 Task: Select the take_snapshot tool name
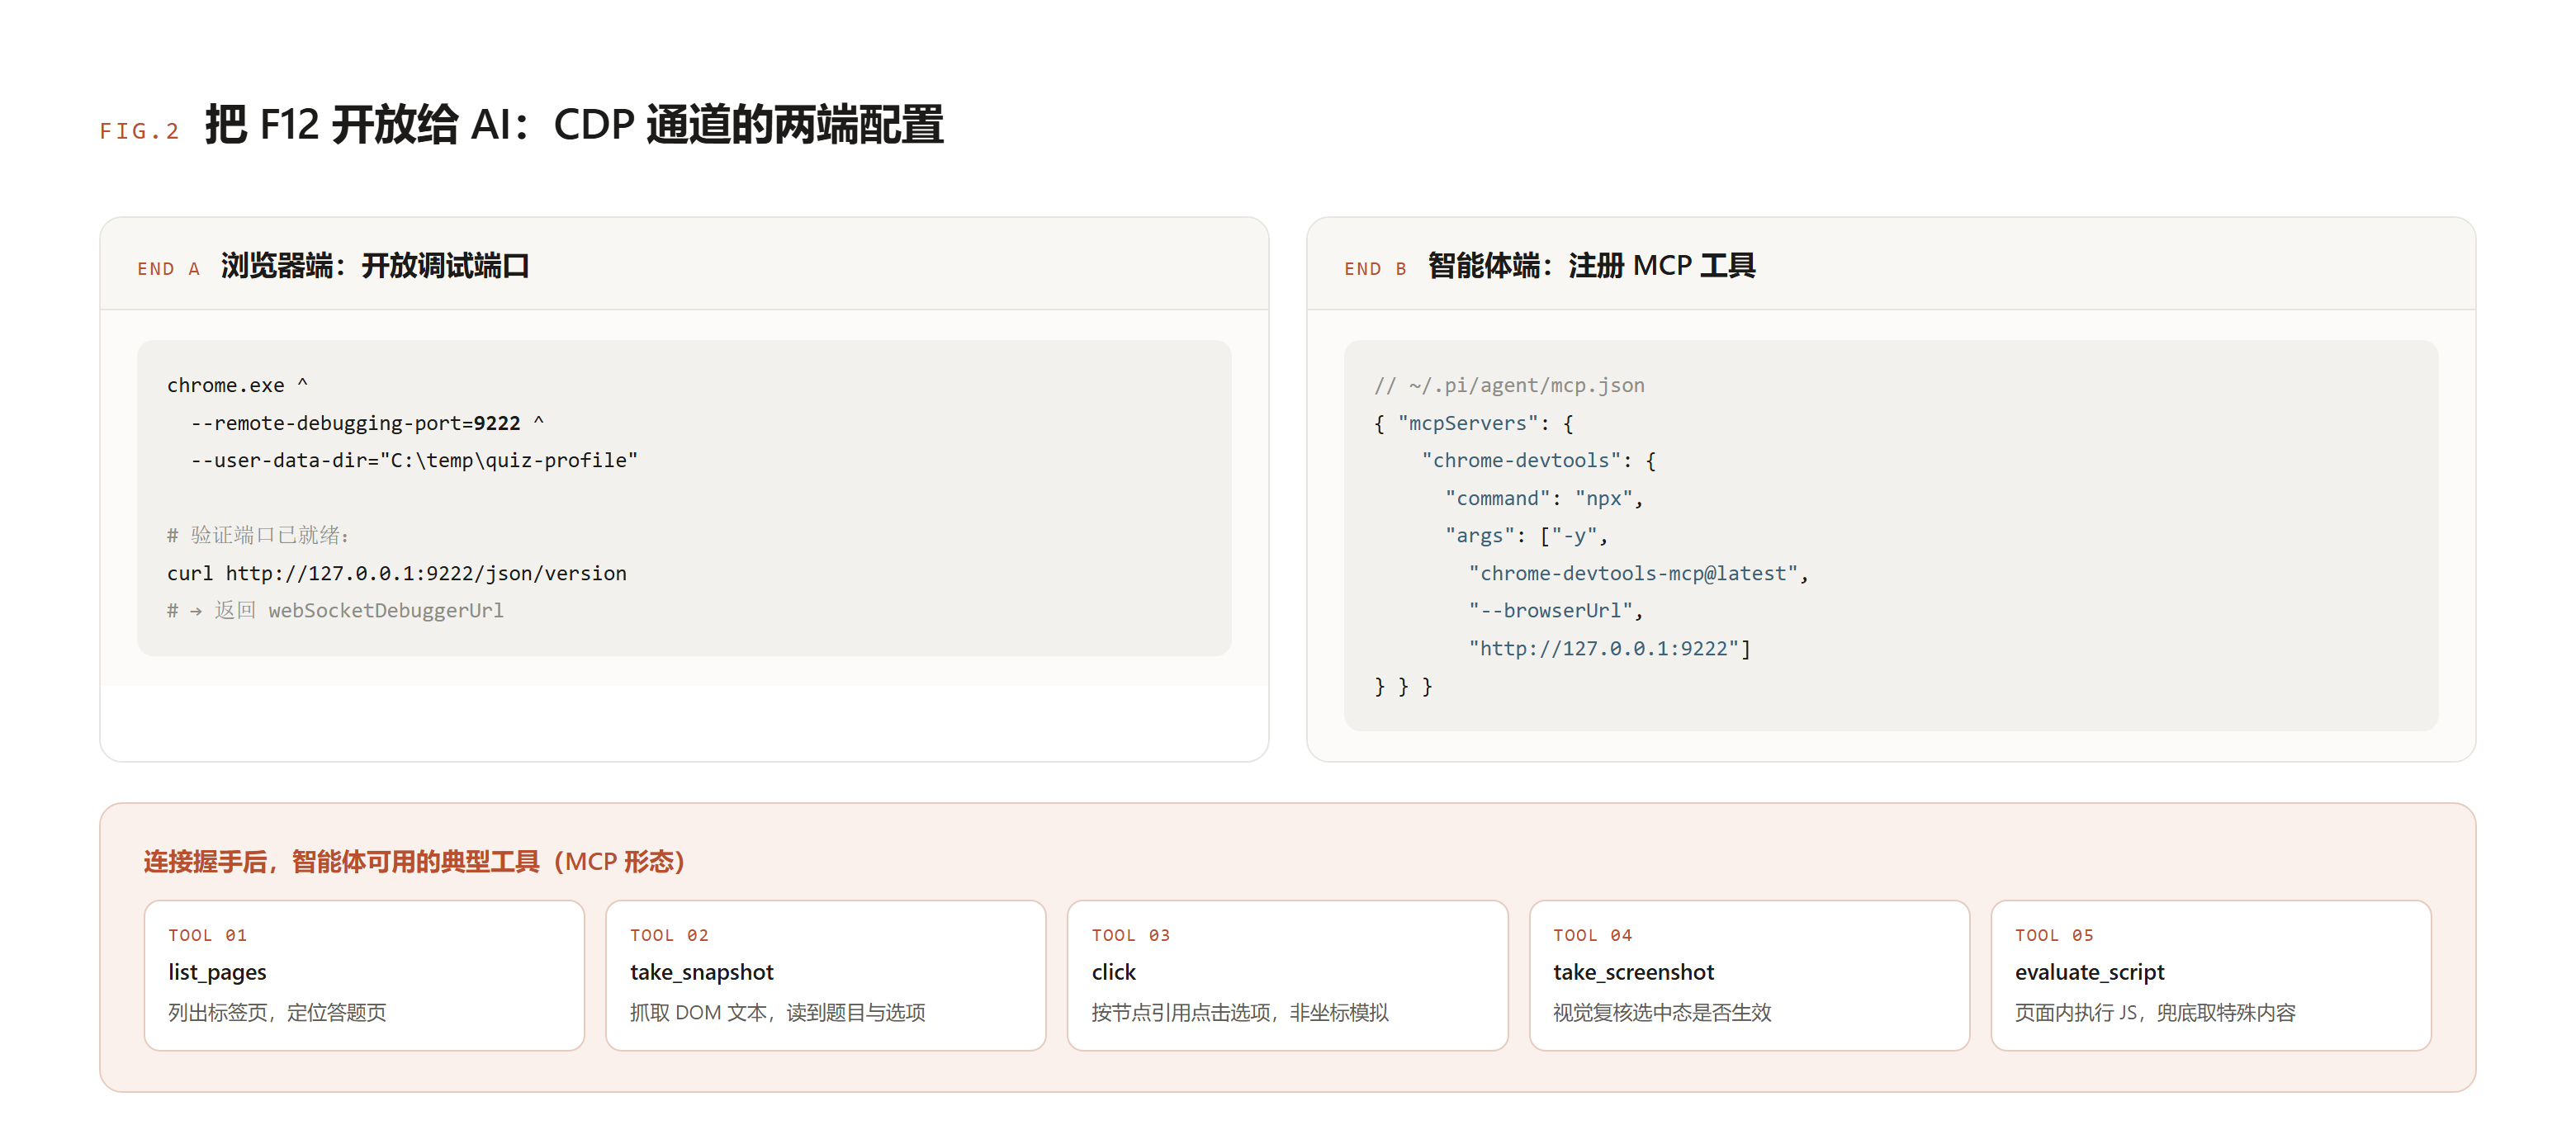(702, 972)
